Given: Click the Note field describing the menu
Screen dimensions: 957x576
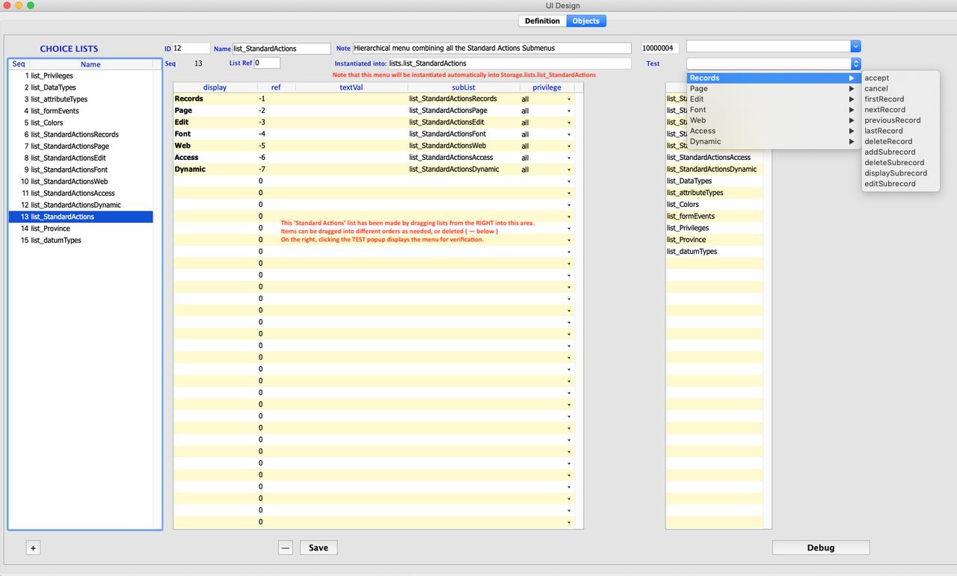Looking at the screenshot, I should pyautogui.click(x=493, y=48).
